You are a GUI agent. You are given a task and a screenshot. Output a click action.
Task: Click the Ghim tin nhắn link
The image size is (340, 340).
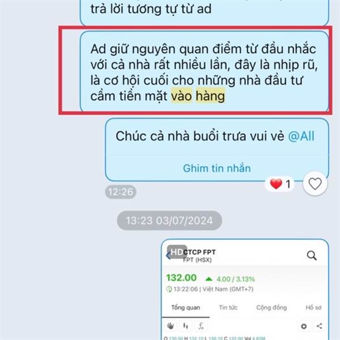(x=217, y=168)
